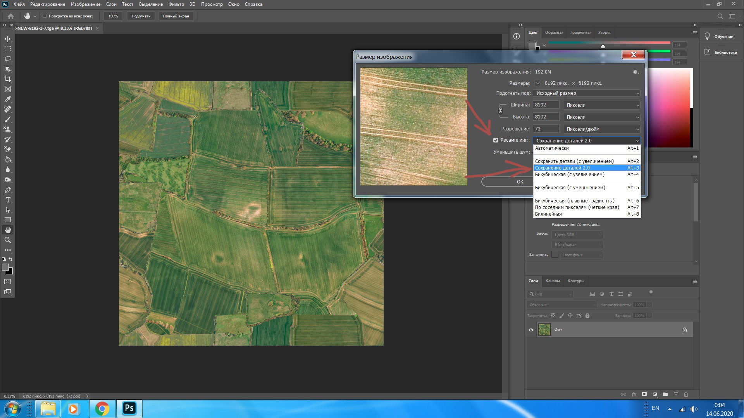Viewport: 744px width, 418px height.
Task: Select the Lasso tool
Action: tap(8, 59)
